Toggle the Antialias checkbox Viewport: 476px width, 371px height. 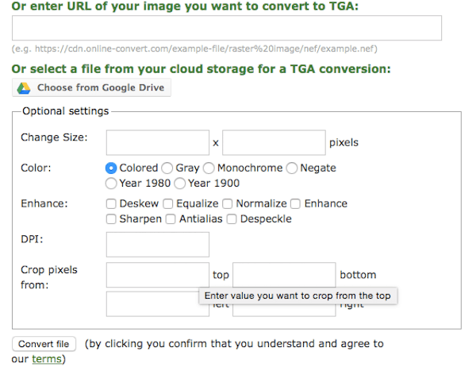pyautogui.click(x=171, y=218)
